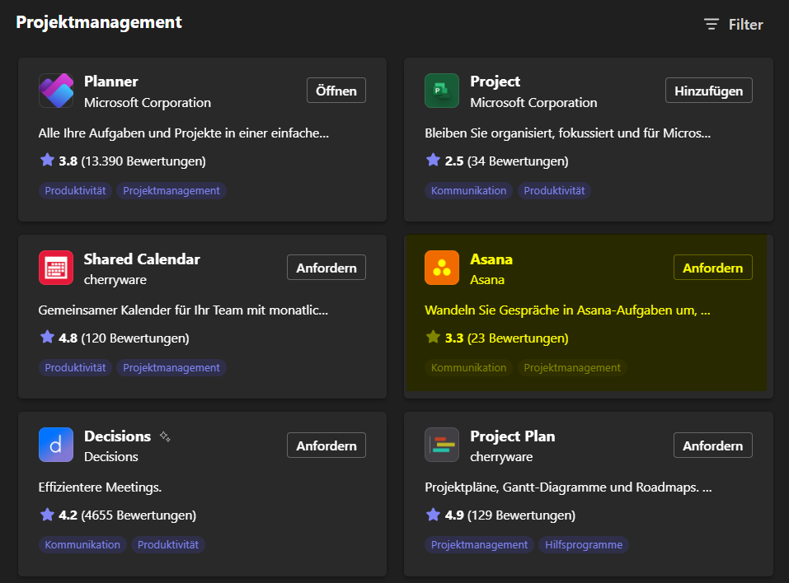Click Kommunikation tag on Project card

468,190
